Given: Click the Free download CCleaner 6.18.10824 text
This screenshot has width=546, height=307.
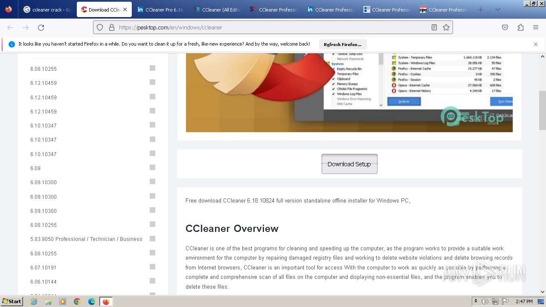Looking at the screenshot, I should point(298,200).
